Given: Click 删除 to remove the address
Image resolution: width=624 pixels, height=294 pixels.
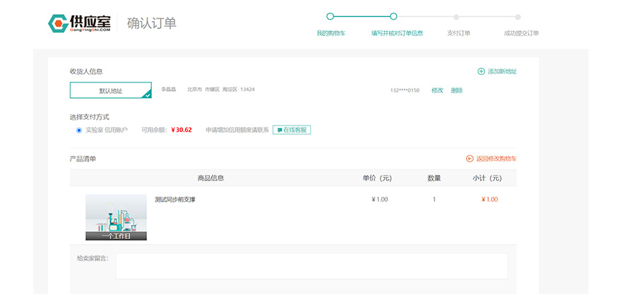Looking at the screenshot, I should pyautogui.click(x=457, y=90).
